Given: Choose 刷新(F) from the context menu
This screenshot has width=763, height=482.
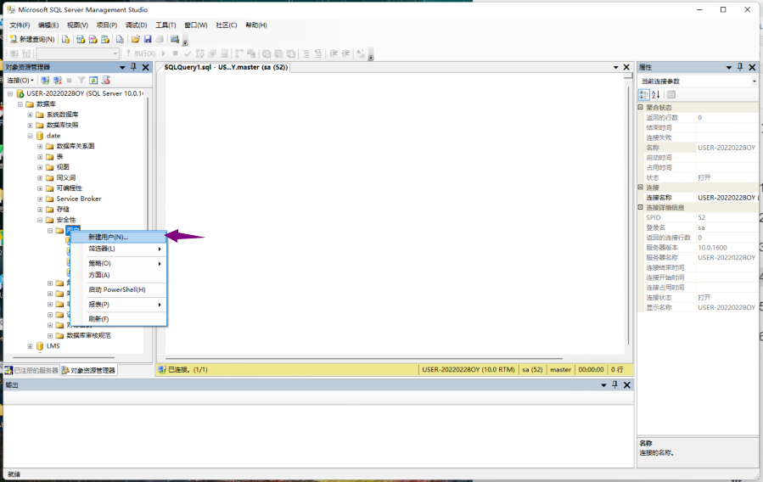Looking at the screenshot, I should (x=118, y=319).
